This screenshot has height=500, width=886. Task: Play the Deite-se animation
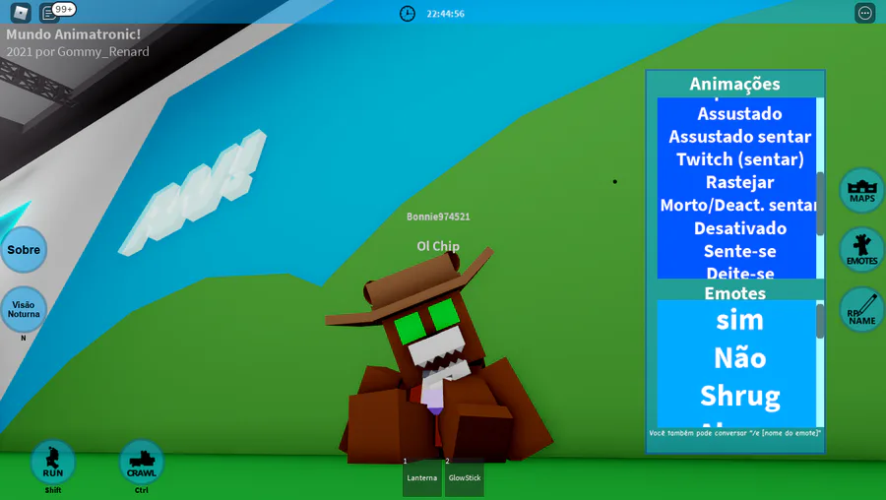(x=739, y=272)
